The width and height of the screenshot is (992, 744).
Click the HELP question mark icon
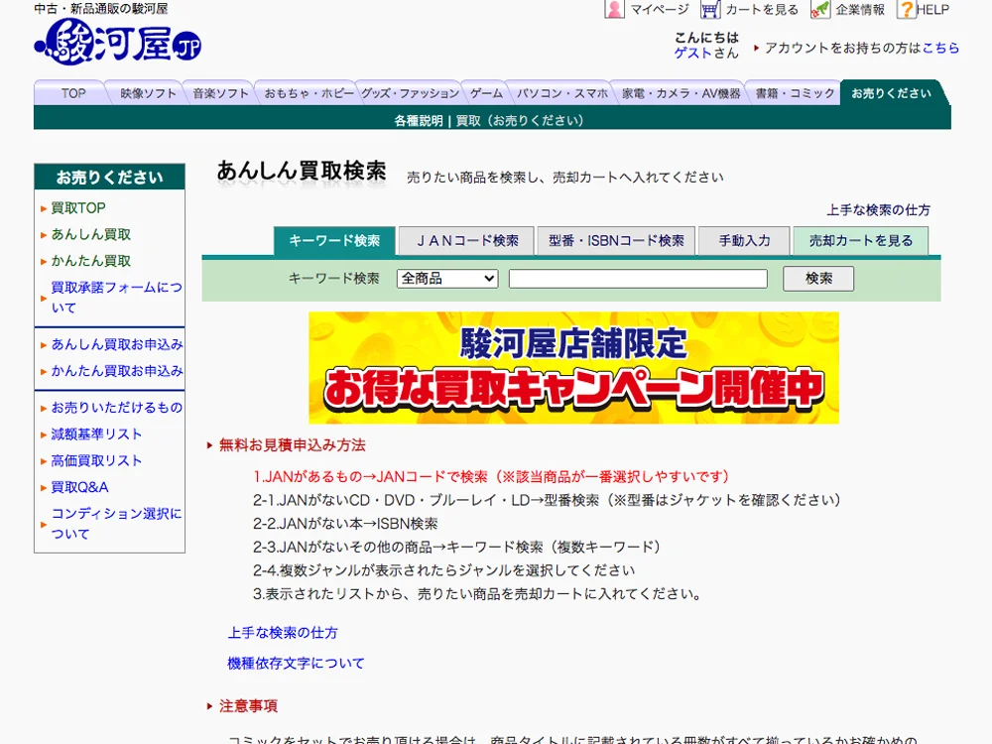click(x=907, y=10)
